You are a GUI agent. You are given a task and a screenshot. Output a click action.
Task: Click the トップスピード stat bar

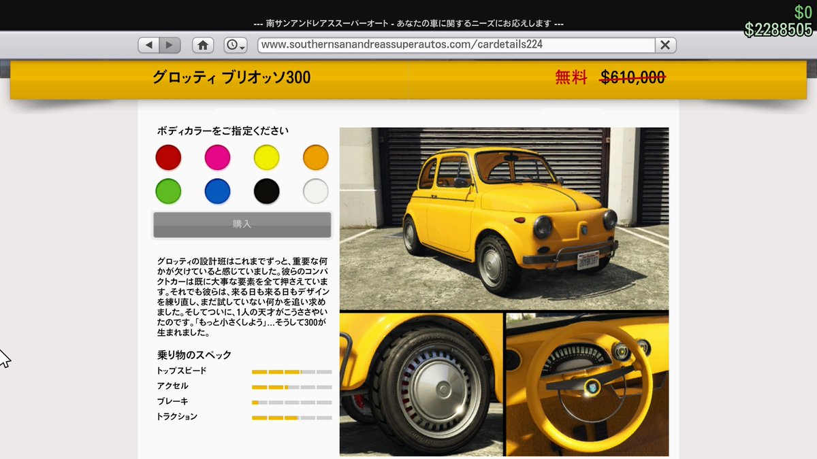292,372
